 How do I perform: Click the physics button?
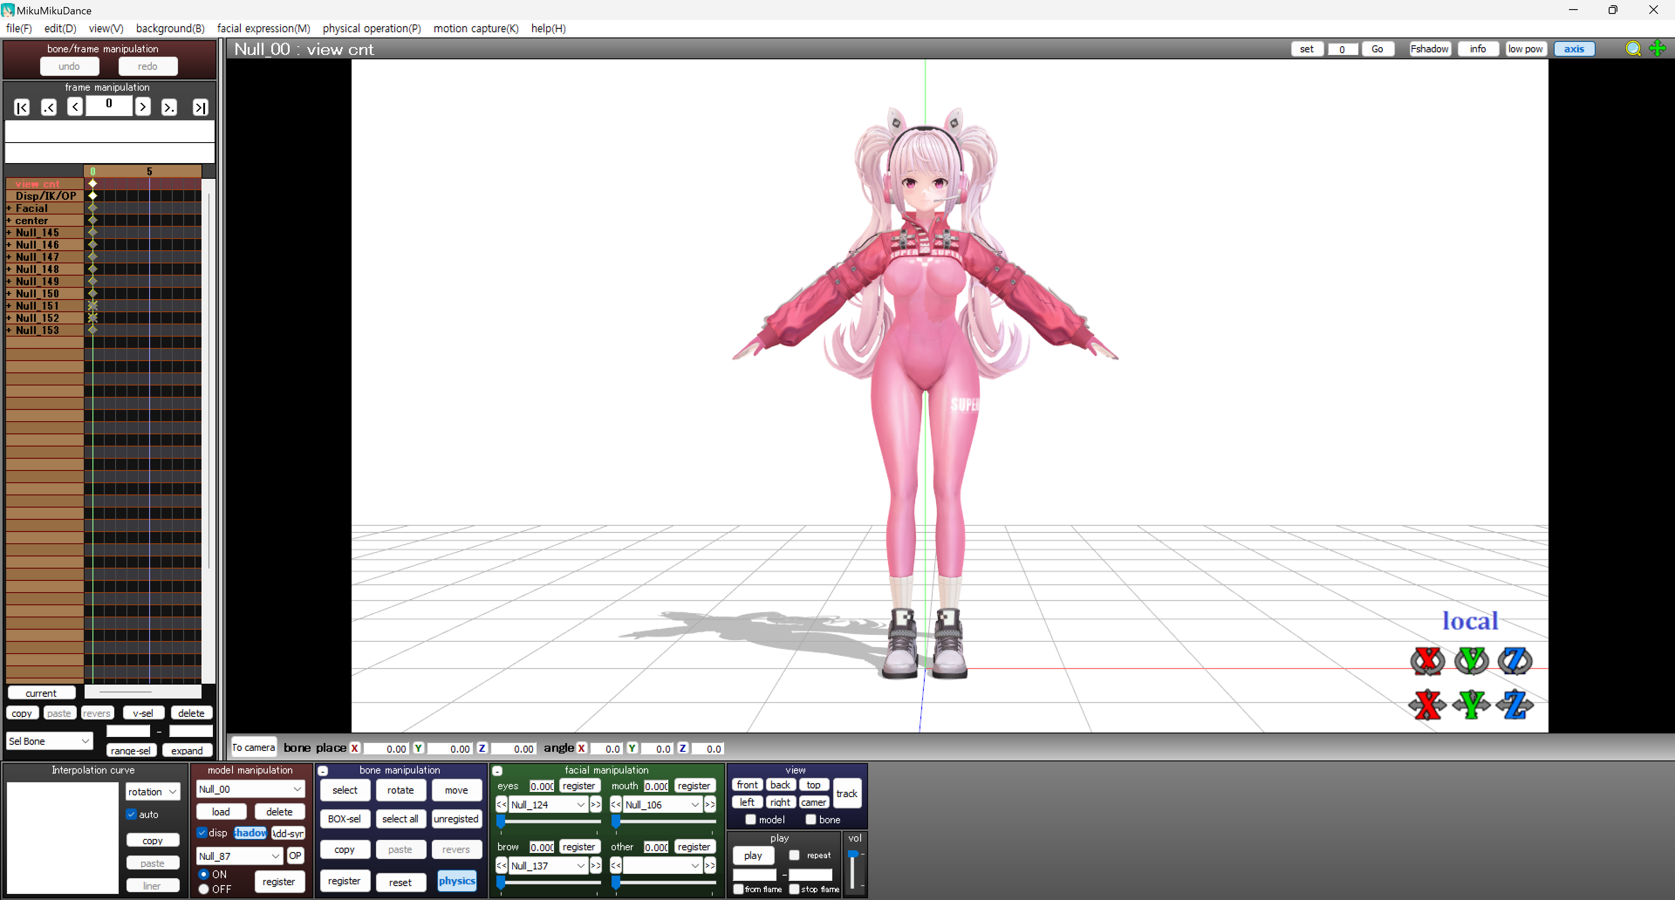tap(456, 880)
